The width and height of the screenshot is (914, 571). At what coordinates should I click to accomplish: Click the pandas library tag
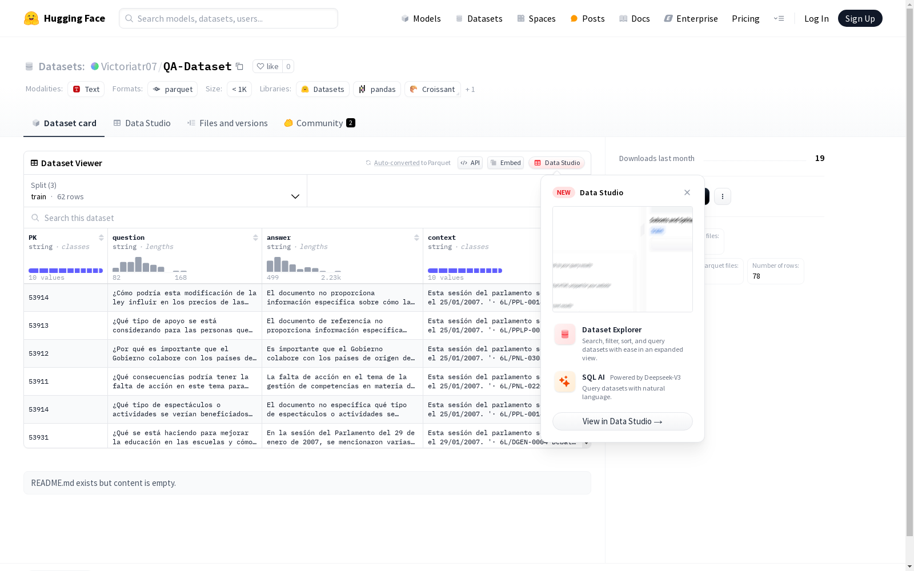[377, 89]
